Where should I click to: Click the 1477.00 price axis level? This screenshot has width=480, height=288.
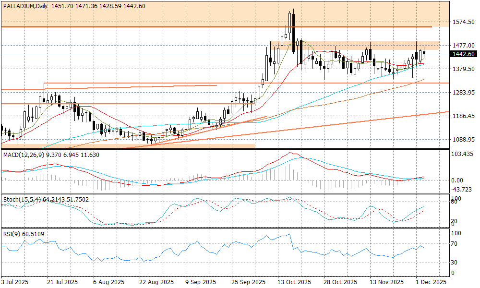[x=464, y=45]
